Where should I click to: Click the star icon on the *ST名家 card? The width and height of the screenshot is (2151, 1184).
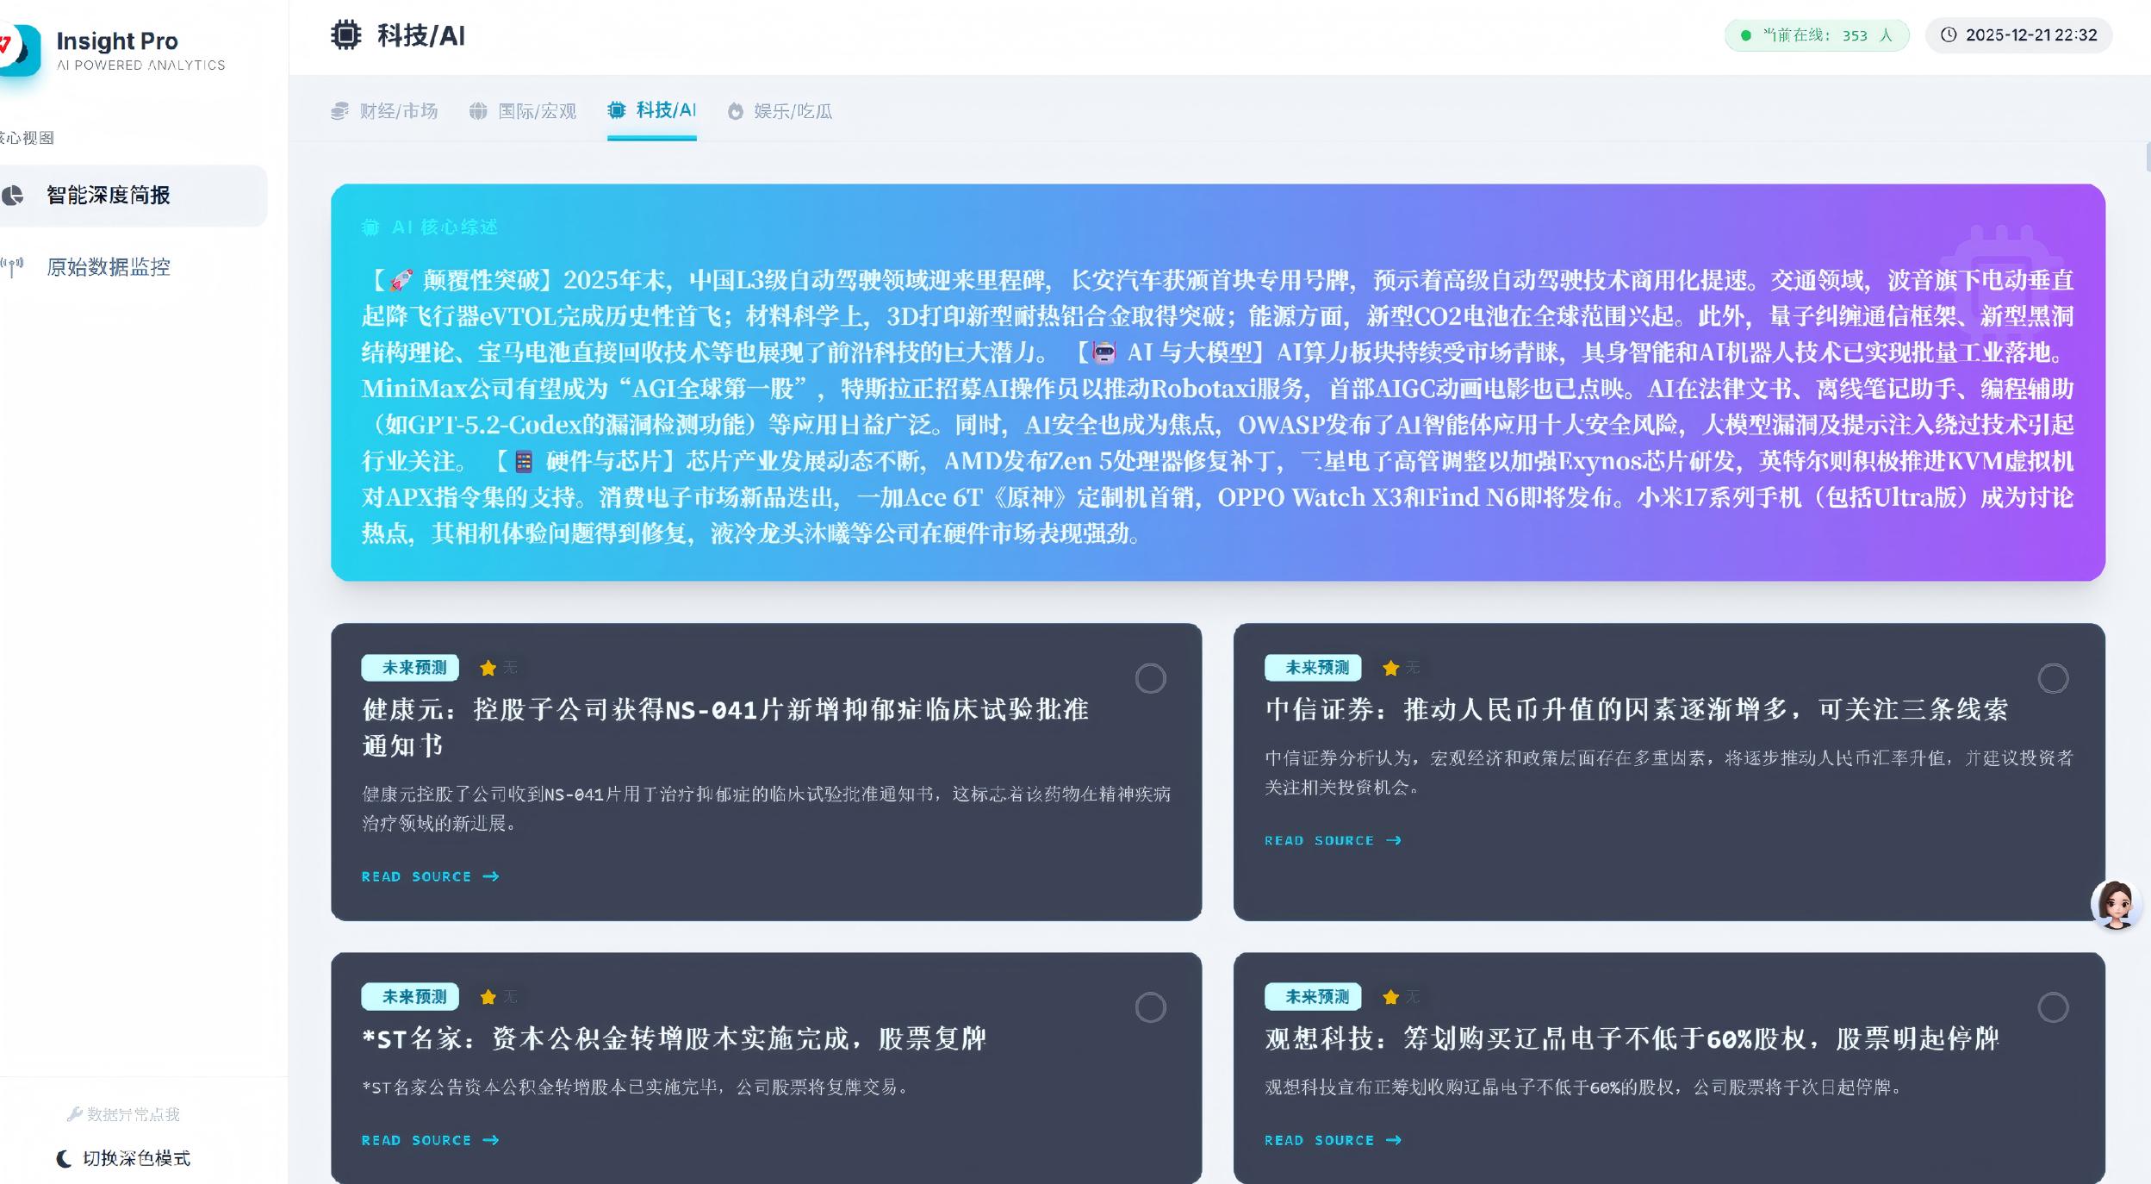pyautogui.click(x=488, y=997)
